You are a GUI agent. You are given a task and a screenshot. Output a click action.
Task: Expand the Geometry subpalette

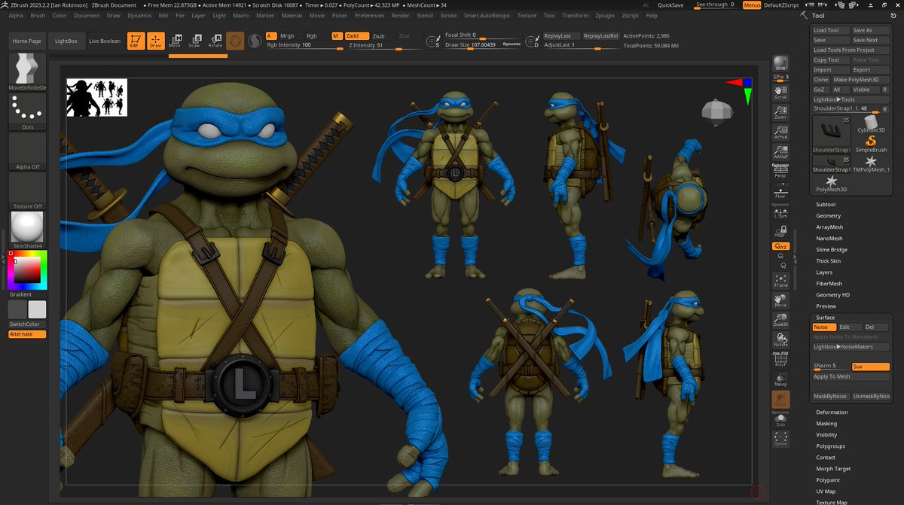point(829,216)
